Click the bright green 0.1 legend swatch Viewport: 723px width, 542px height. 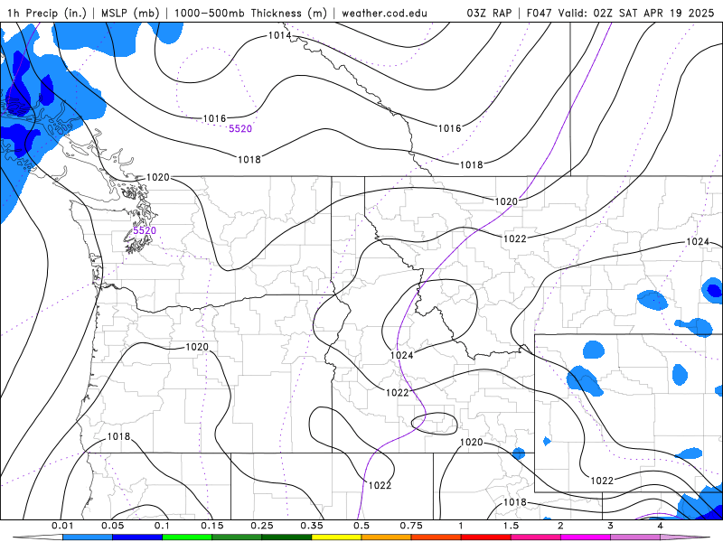(187, 537)
